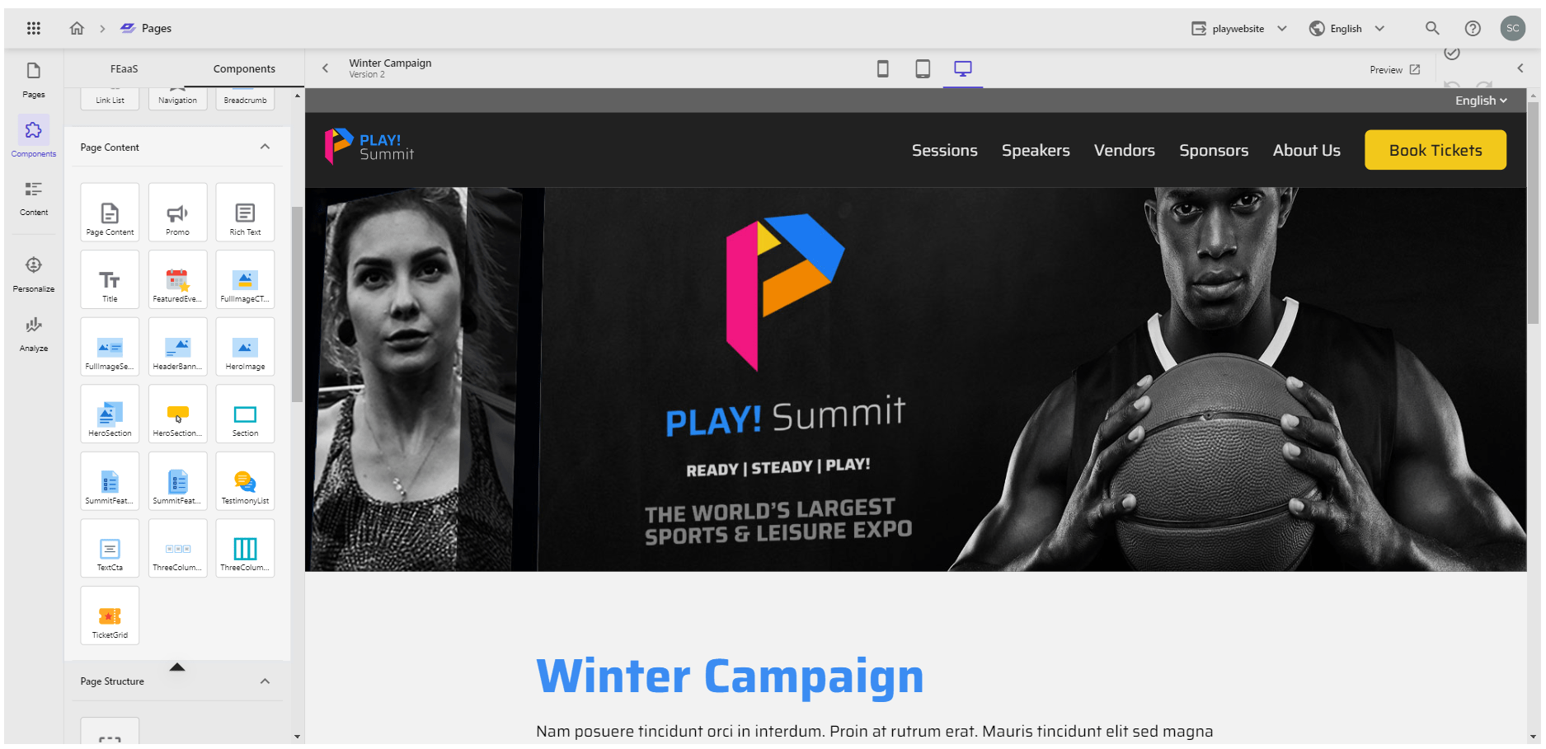Open the English language dropdown in header

click(1347, 29)
